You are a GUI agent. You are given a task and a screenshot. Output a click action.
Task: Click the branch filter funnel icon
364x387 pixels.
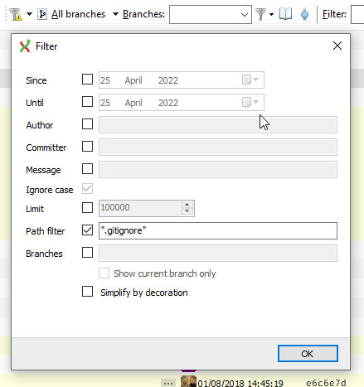(x=260, y=14)
